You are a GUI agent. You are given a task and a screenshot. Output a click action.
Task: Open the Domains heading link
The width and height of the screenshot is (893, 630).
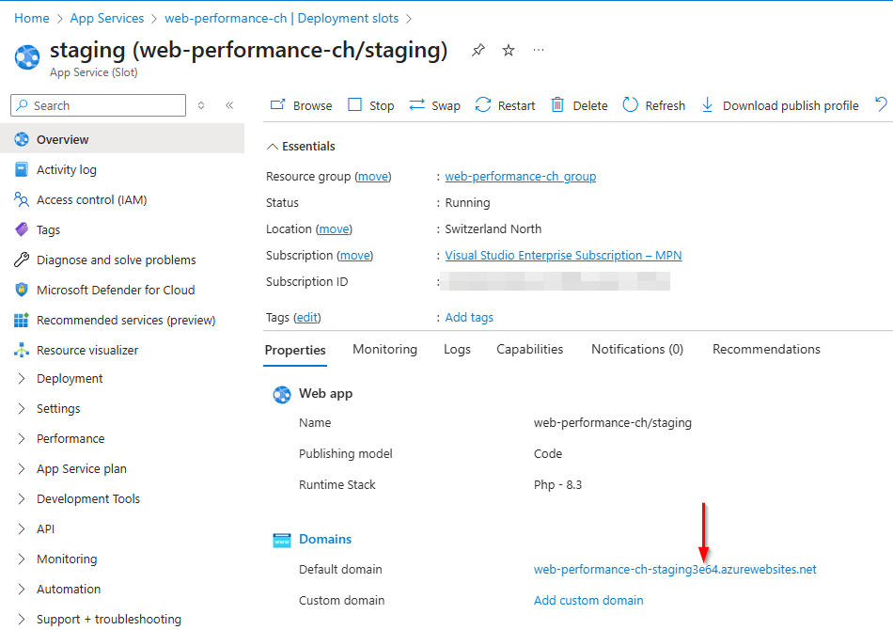[x=325, y=539]
